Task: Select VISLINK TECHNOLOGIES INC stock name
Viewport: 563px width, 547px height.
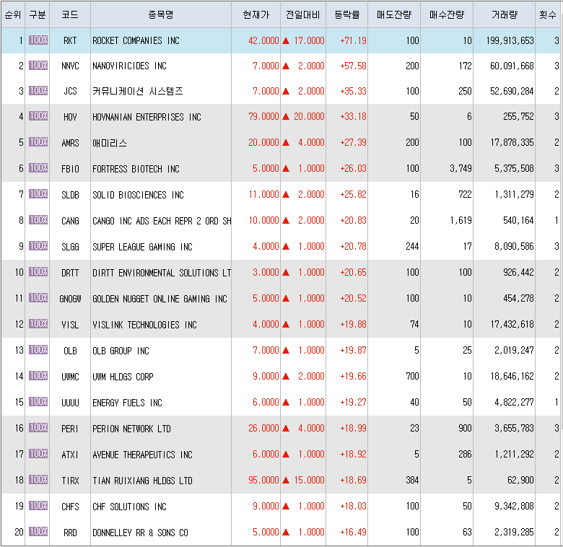Action: coord(144,325)
